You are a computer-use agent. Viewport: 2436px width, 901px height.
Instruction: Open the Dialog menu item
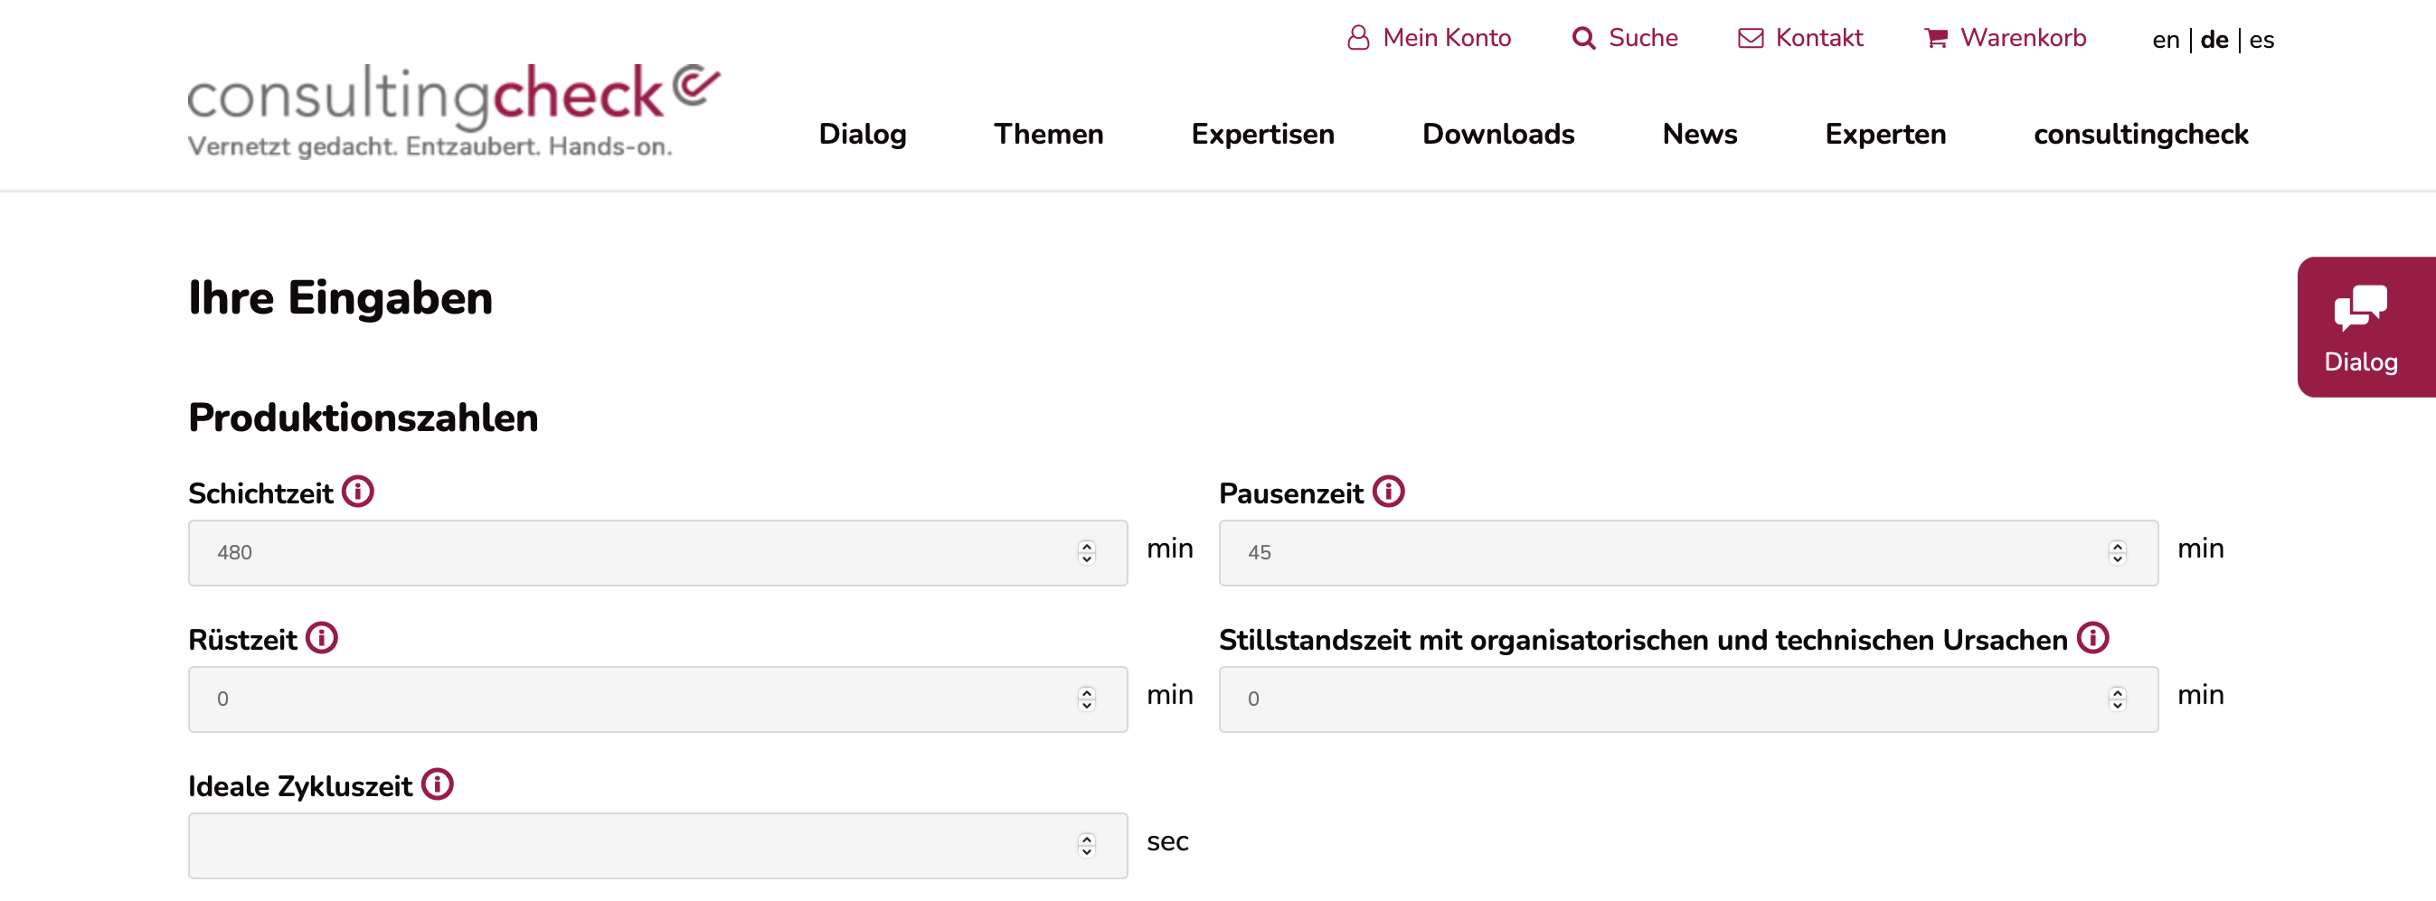[x=863, y=135]
